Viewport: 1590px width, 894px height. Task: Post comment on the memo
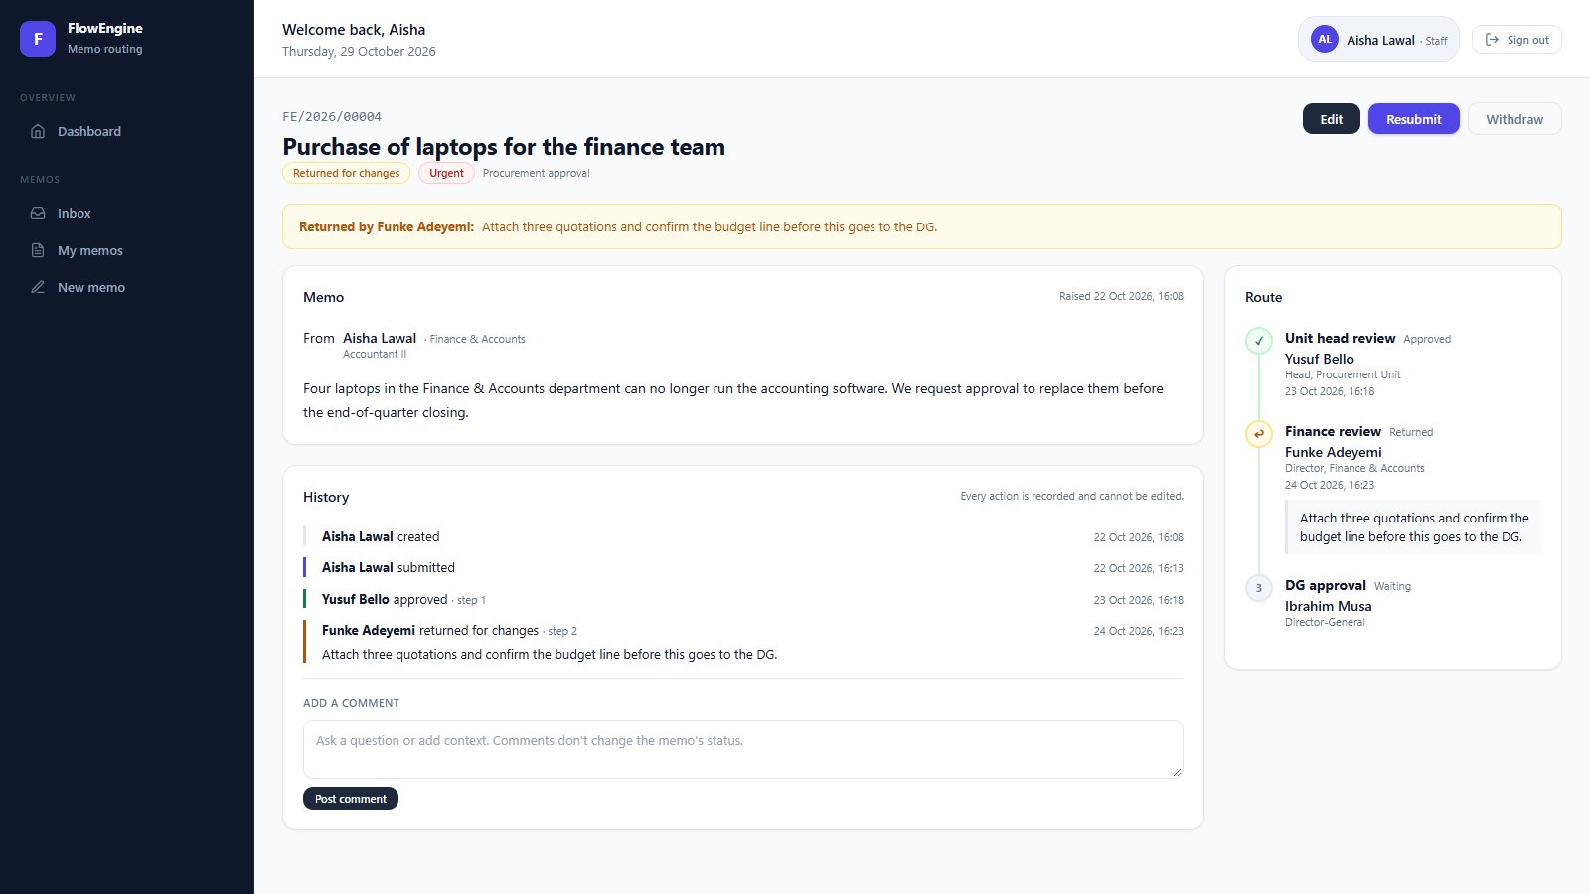[351, 798]
